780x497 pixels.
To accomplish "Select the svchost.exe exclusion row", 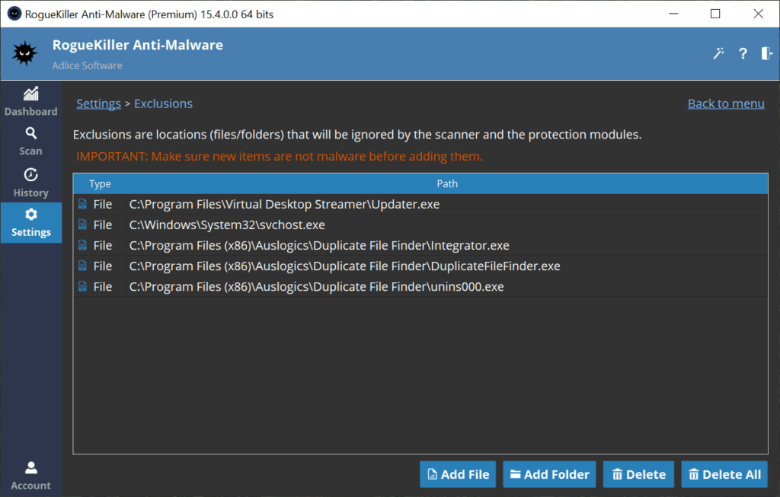I will 227,225.
